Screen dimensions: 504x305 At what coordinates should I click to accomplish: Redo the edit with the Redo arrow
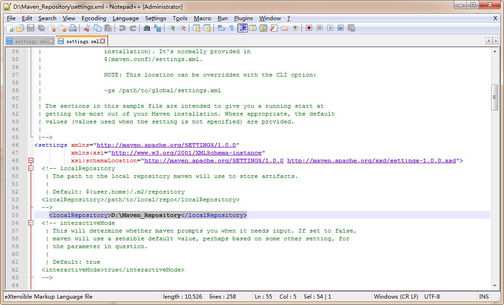(x=133, y=28)
